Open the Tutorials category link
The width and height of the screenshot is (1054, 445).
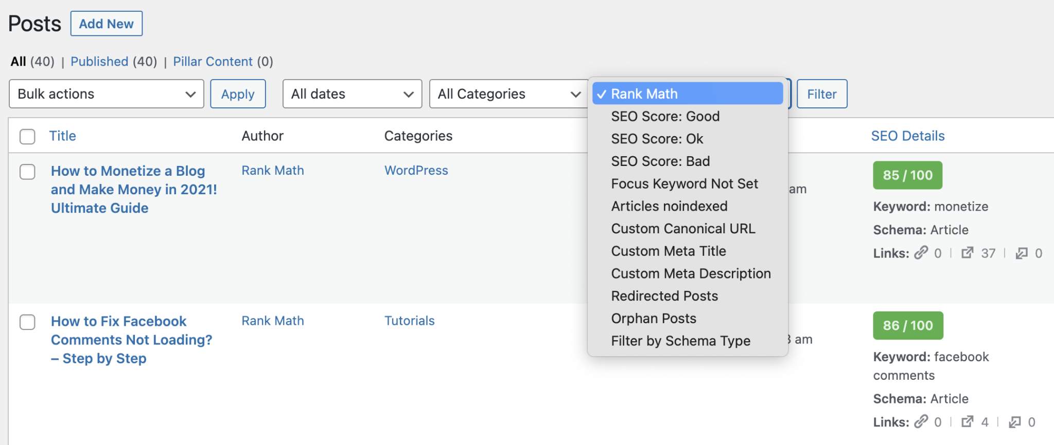tap(409, 321)
